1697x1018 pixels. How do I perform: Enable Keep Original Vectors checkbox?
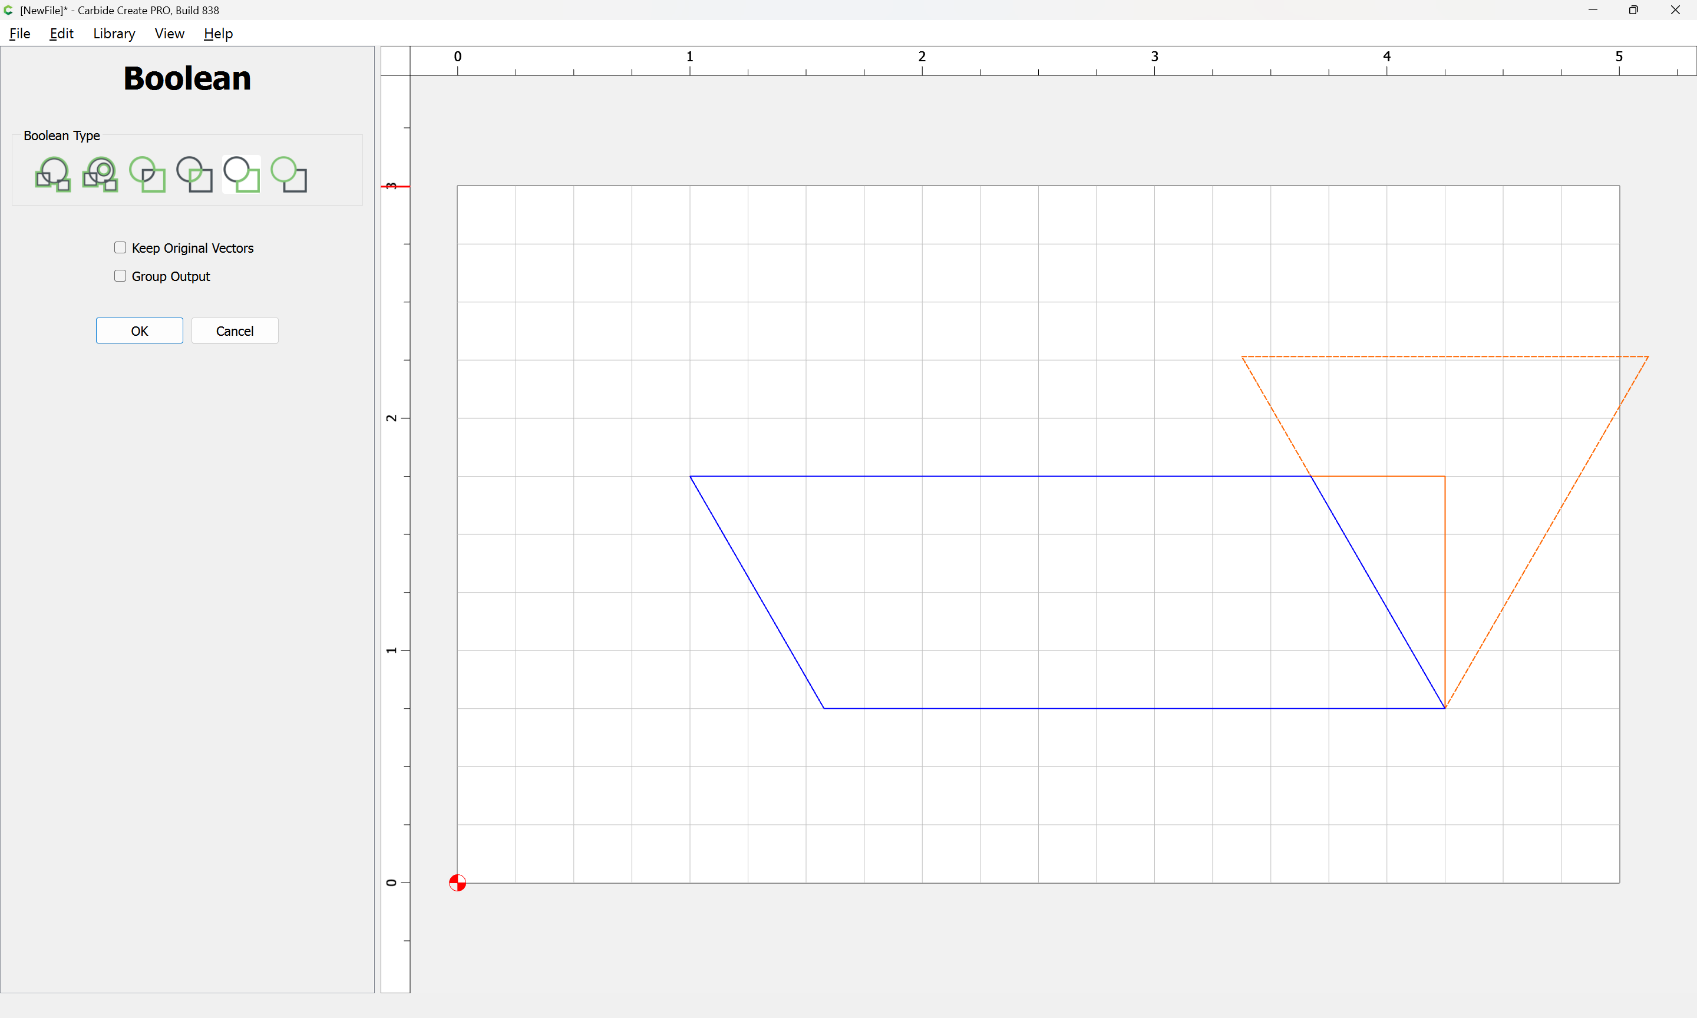(120, 247)
